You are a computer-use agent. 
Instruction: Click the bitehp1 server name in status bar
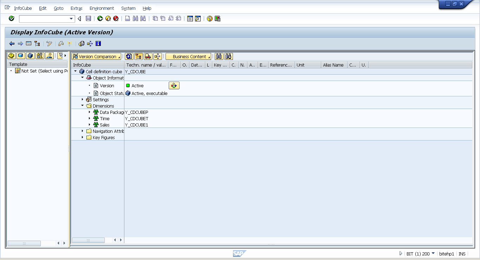[447, 254]
